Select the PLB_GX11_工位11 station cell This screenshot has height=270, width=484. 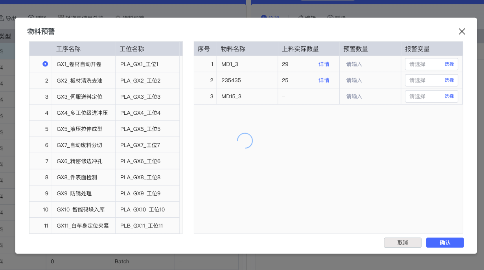142,226
